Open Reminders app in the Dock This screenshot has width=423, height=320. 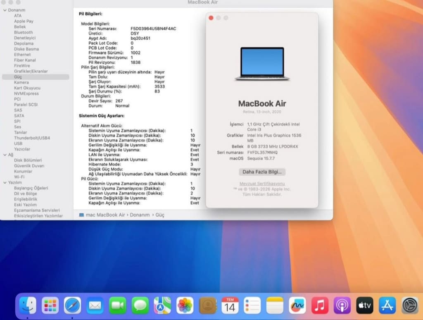[x=252, y=306]
